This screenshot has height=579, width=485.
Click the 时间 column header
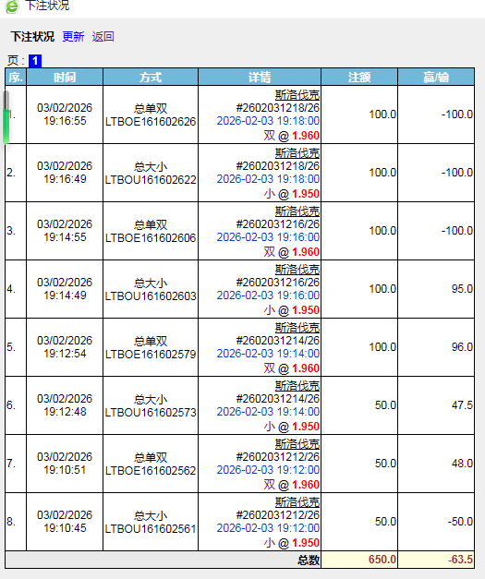pos(65,78)
